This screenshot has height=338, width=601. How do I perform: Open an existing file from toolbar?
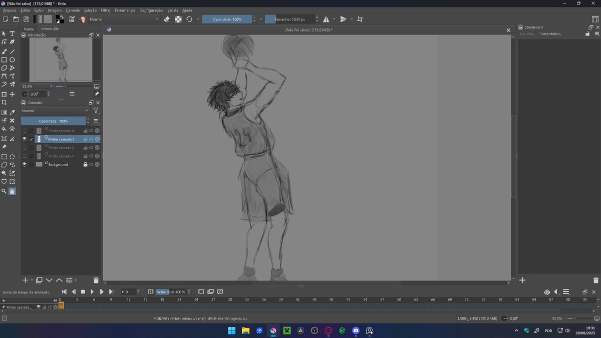[x=16, y=19]
